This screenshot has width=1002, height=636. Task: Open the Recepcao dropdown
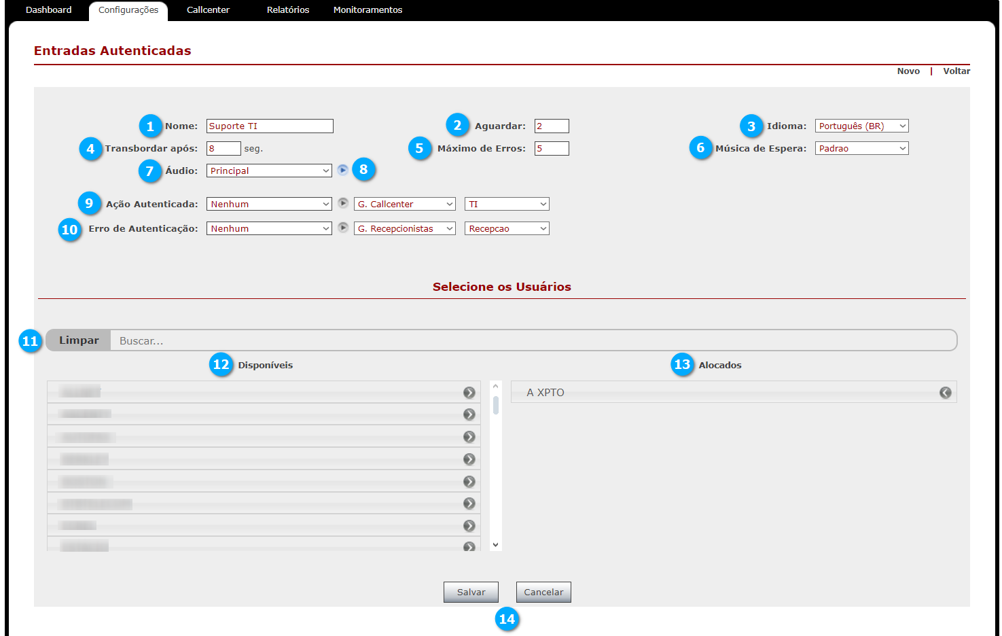point(507,228)
